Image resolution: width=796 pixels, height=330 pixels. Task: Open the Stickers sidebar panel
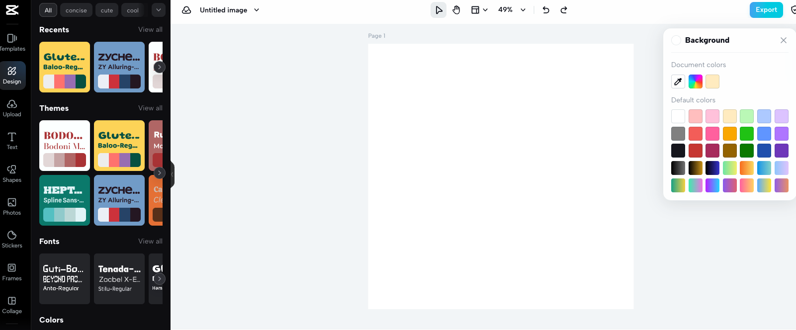click(x=12, y=240)
